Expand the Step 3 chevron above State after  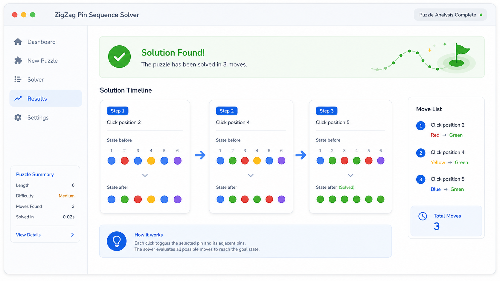[x=350, y=175]
